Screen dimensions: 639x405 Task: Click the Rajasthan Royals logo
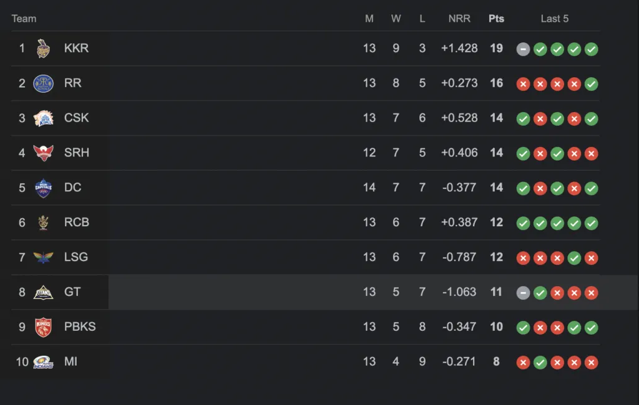click(x=43, y=83)
